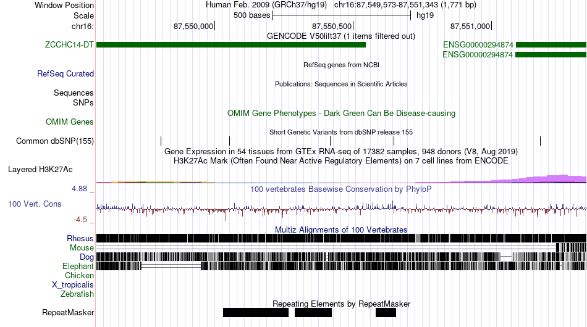The image size is (587, 327).
Task: Click the Chicken species label
Action: click(79, 275)
